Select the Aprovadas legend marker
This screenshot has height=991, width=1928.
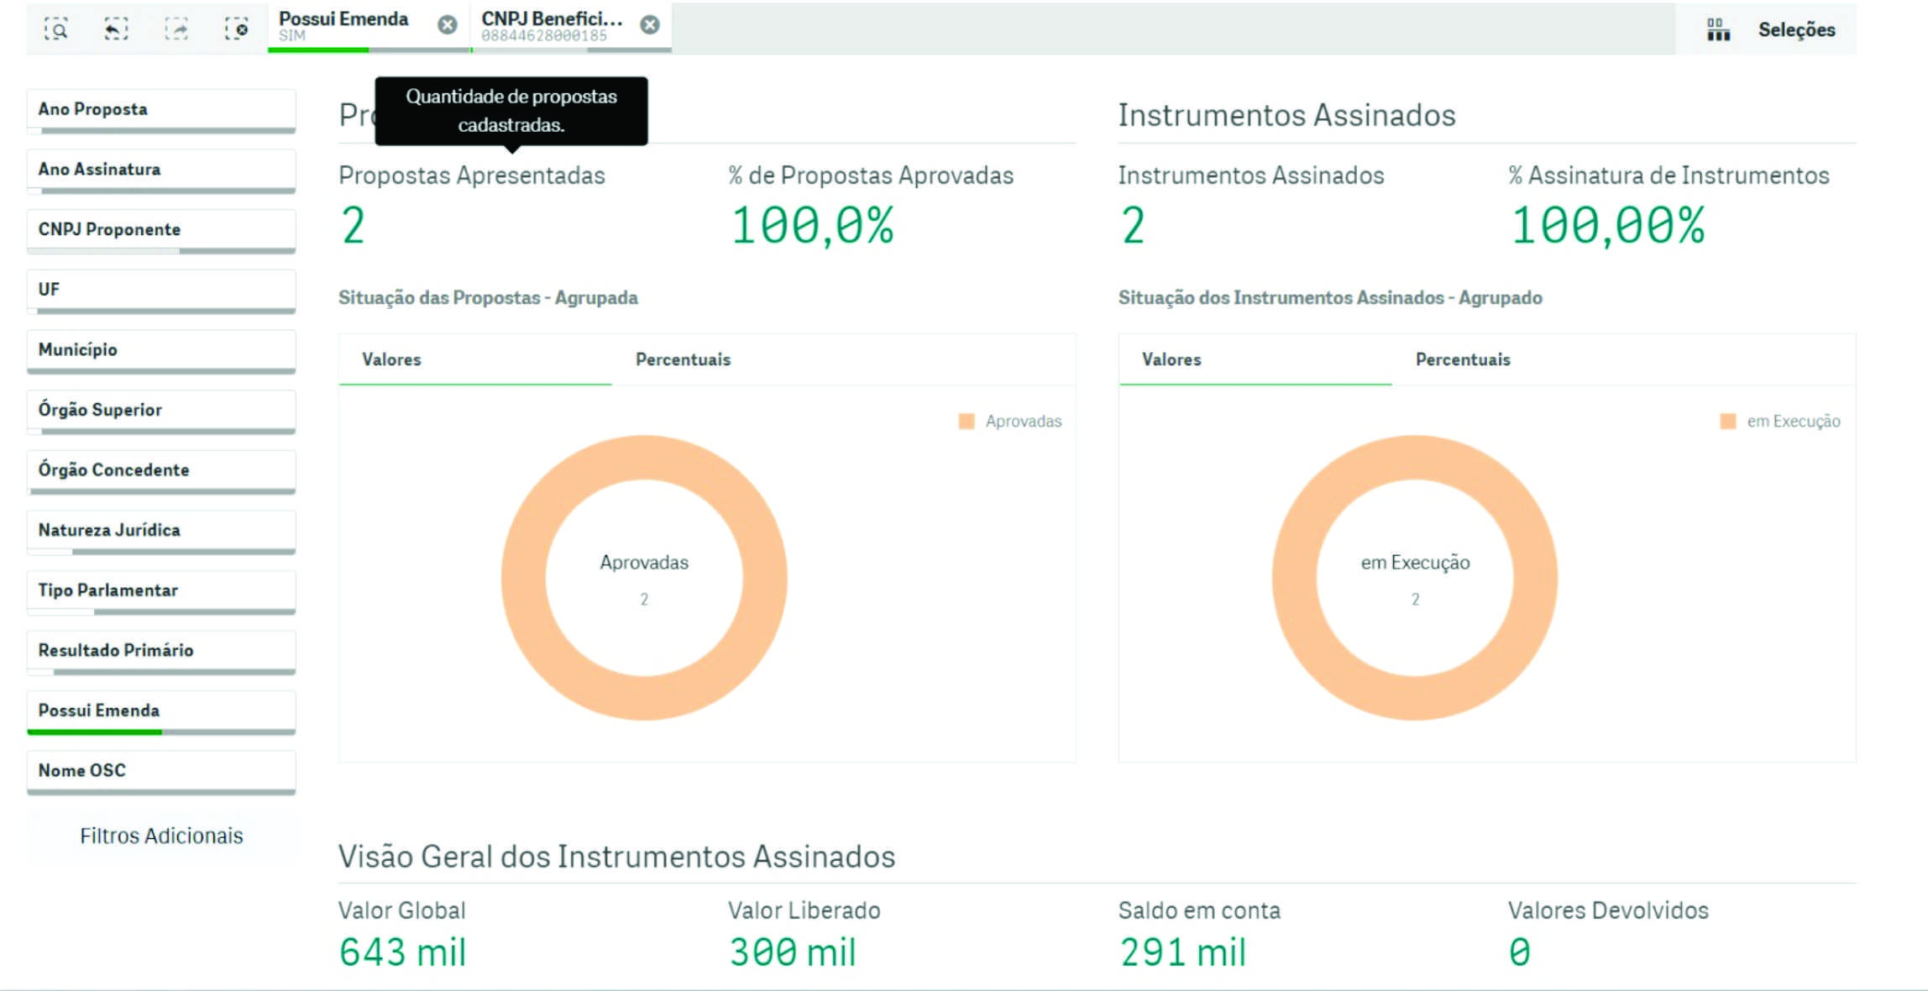967,421
